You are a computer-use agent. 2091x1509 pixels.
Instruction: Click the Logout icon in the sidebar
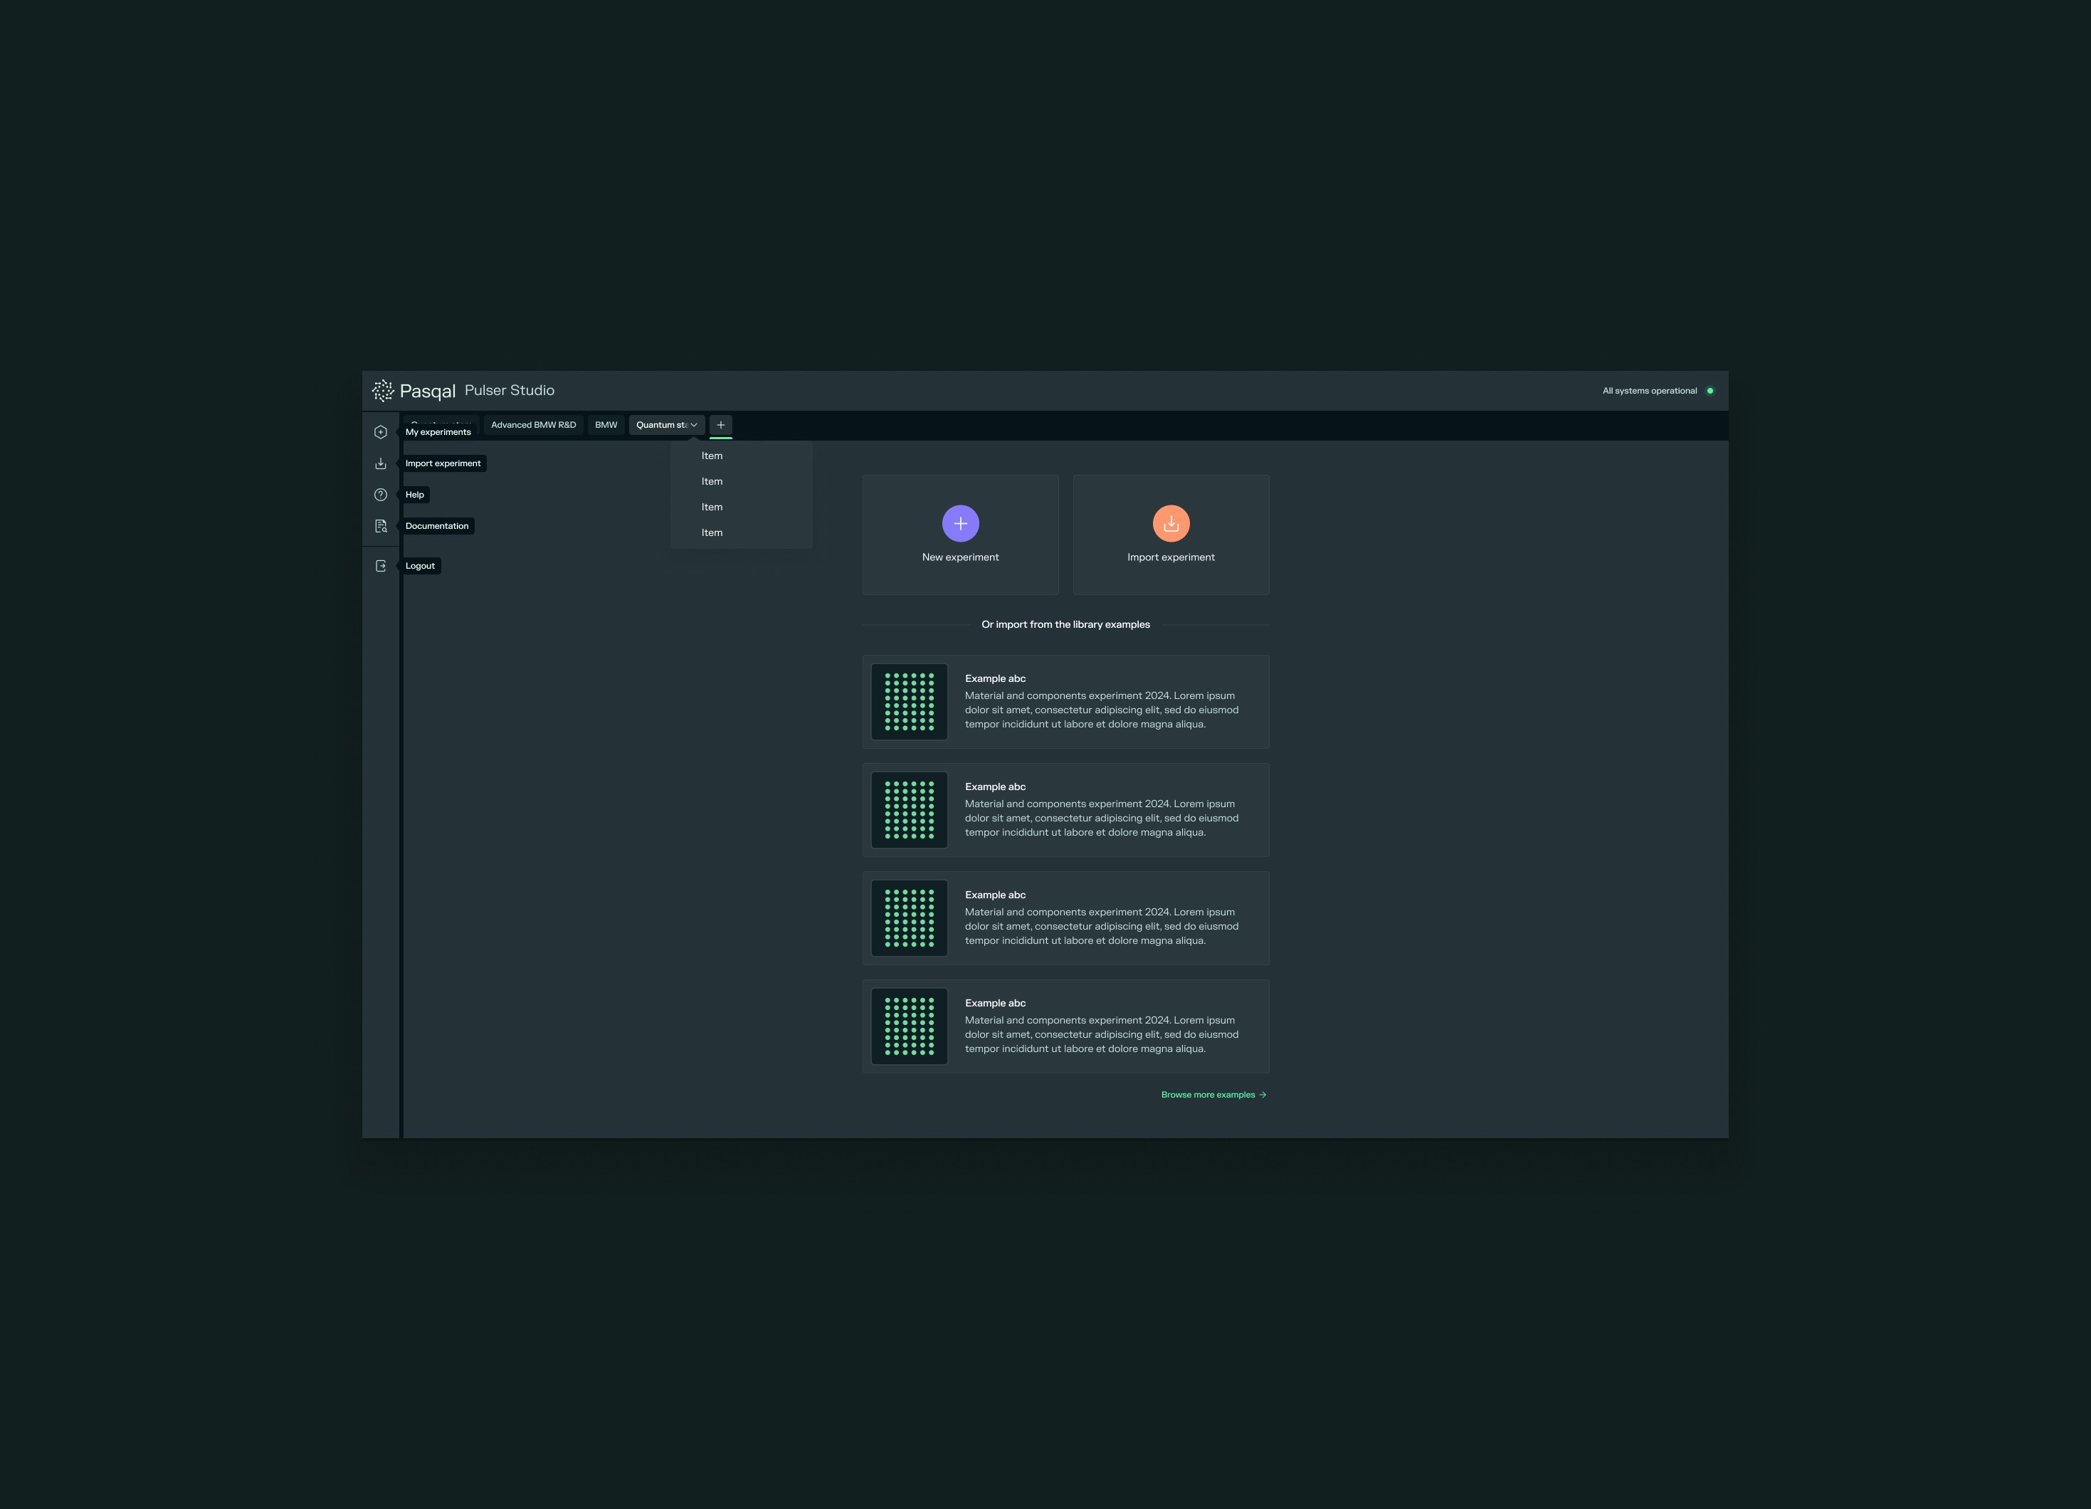pyautogui.click(x=380, y=566)
